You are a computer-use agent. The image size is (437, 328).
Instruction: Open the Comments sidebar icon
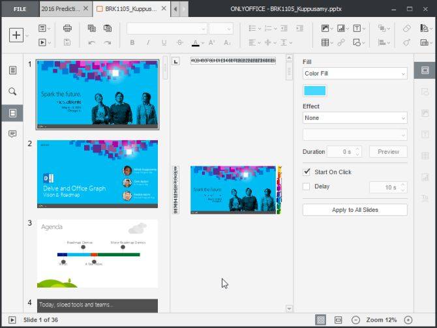pyautogui.click(x=12, y=134)
